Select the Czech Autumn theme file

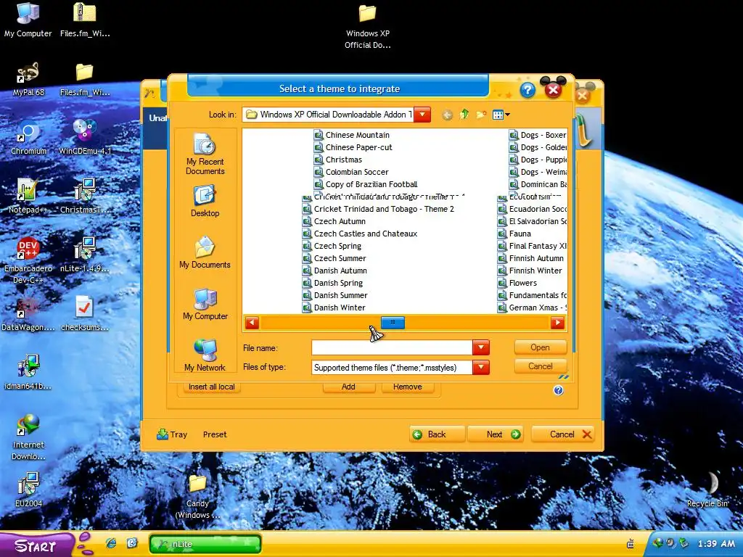(x=334, y=221)
